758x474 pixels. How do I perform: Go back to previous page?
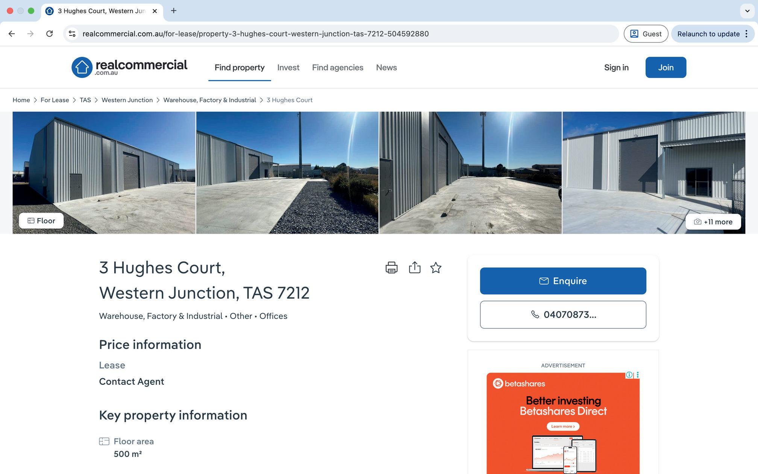click(x=12, y=34)
